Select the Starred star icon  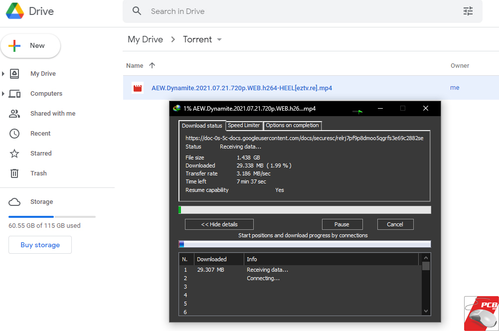coord(14,154)
